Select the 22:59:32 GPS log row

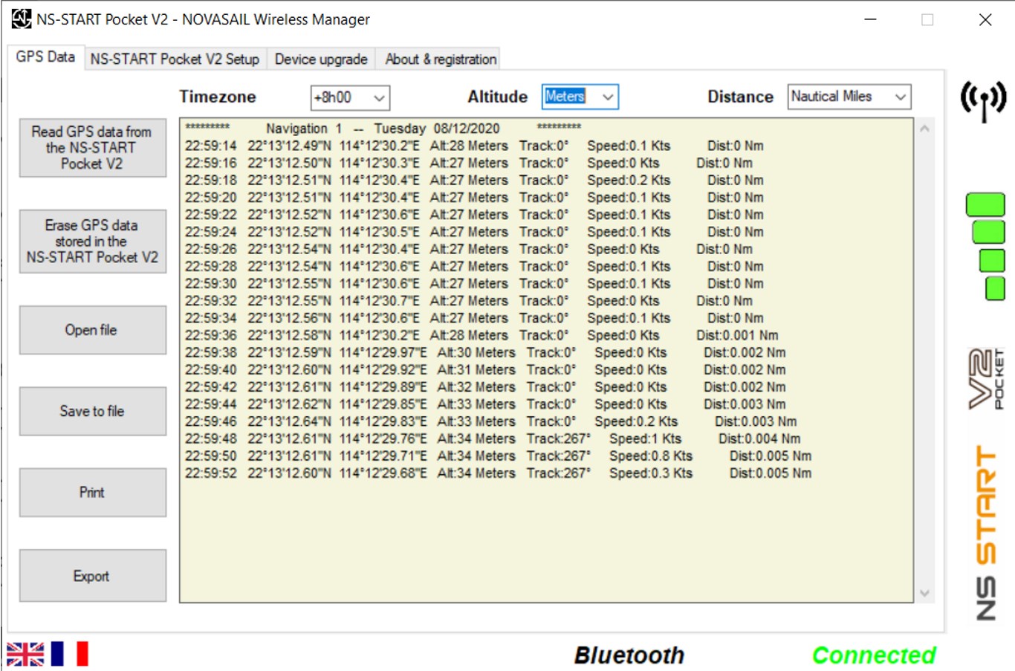click(469, 301)
